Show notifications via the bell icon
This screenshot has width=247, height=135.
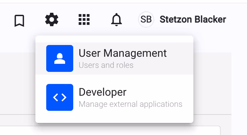(116, 20)
